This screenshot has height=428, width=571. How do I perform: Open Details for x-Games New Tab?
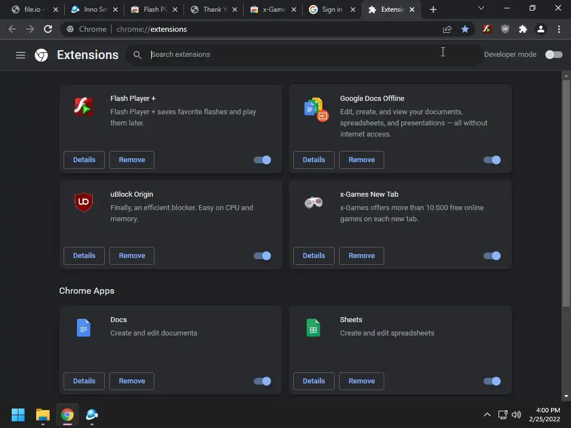[314, 256]
